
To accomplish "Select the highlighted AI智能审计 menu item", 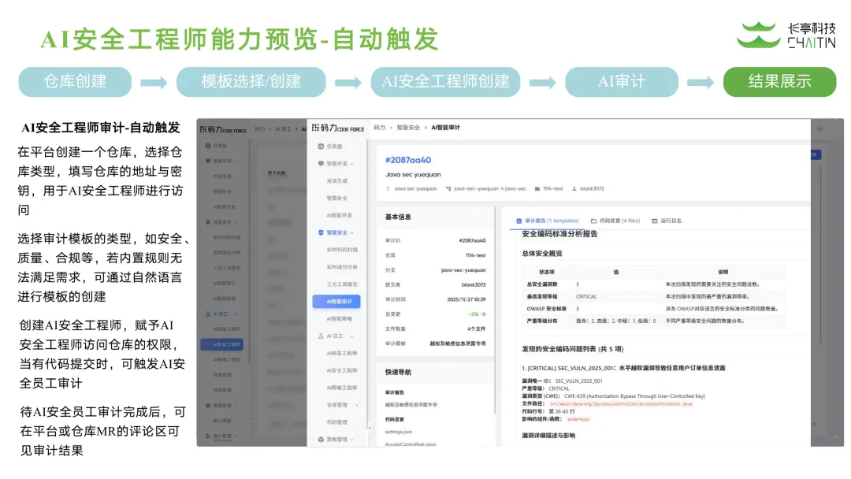I will tap(336, 302).
